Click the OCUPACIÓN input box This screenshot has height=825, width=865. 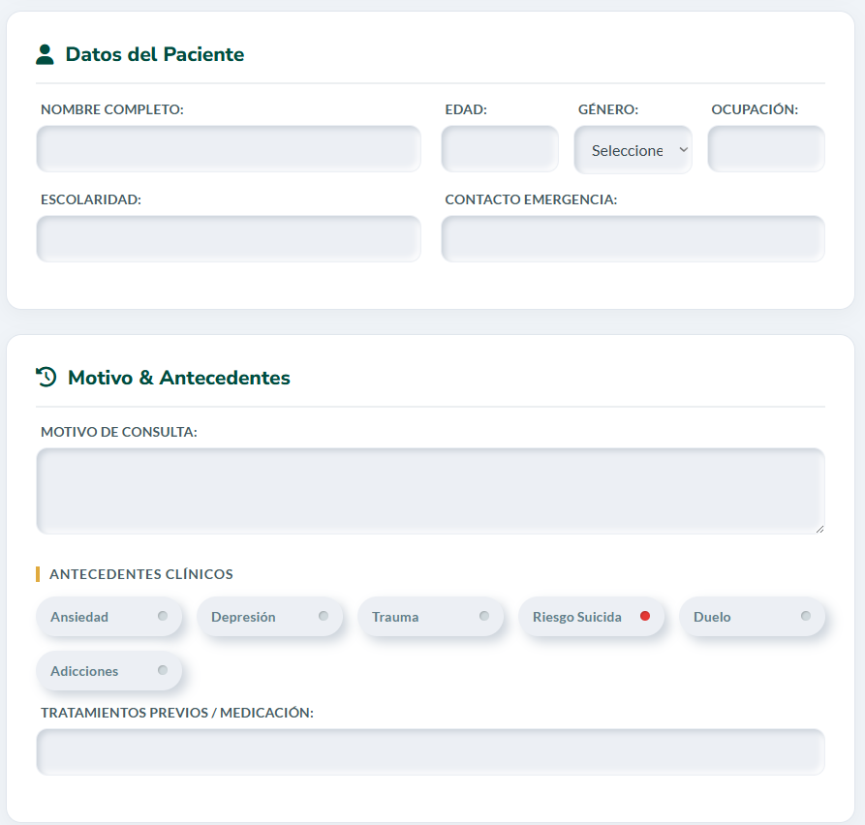tap(766, 148)
